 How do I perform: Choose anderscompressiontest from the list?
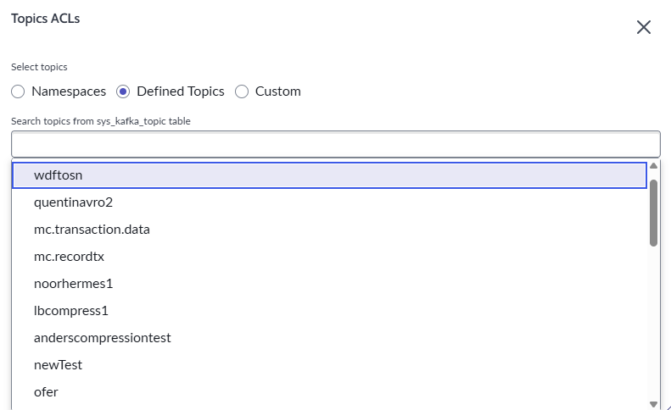tap(102, 338)
